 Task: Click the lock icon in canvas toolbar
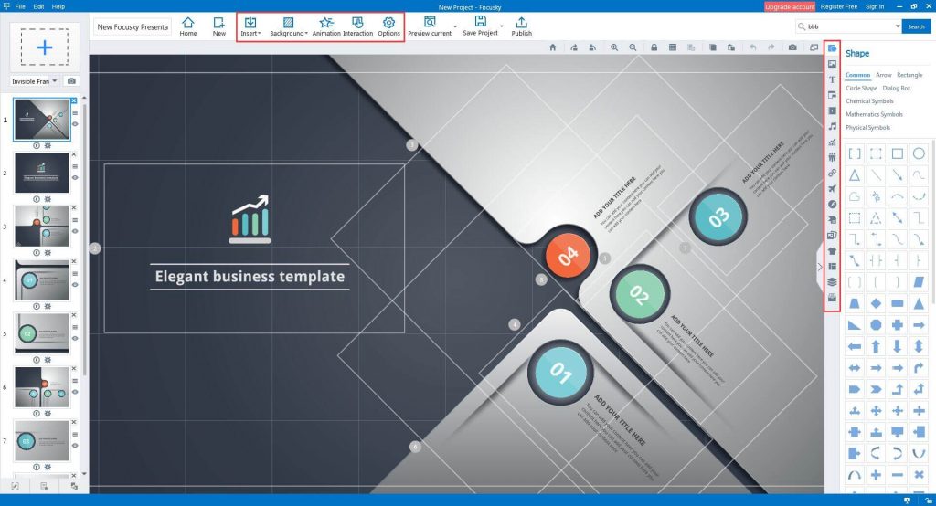(654, 47)
